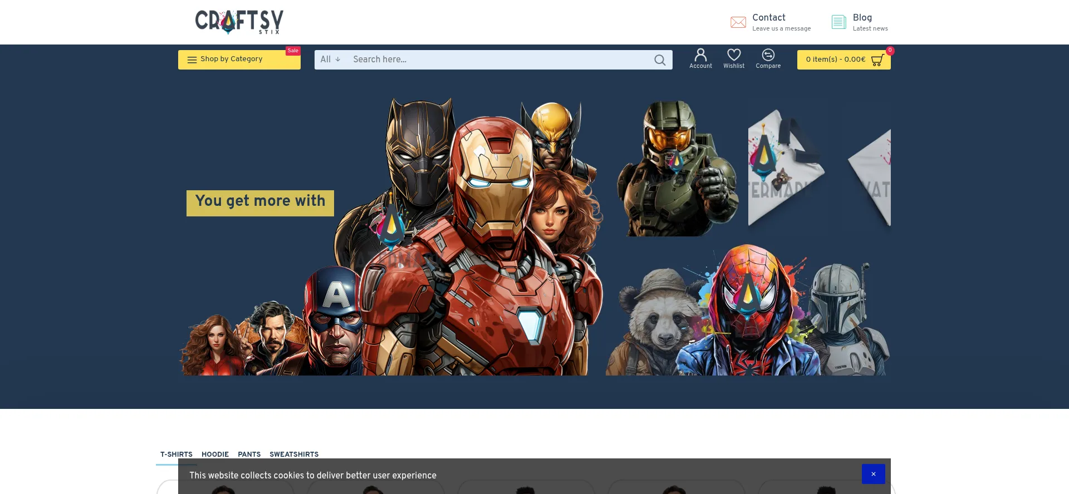The width and height of the screenshot is (1069, 494).
Task: Open the Account user icon
Action: click(700, 55)
